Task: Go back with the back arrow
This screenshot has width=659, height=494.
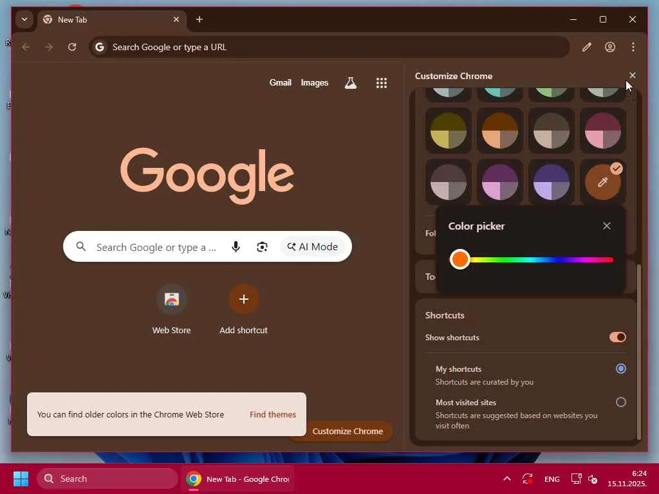Action: 26,47
